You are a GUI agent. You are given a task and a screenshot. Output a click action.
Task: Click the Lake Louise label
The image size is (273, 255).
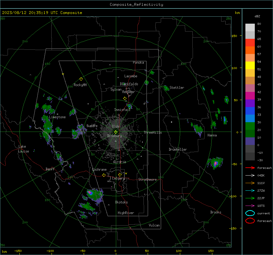[23, 149]
